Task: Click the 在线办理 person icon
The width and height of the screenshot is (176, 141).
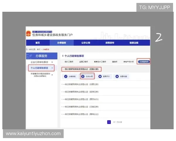Action: [x=83, y=76]
